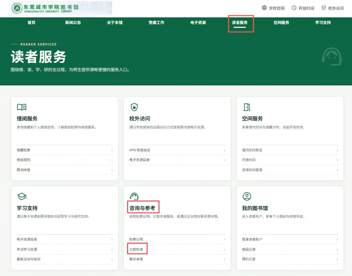This screenshot has width=352, height=276.
Task: Open the 学习支持 item in the navigation bar
Action: tap(323, 23)
